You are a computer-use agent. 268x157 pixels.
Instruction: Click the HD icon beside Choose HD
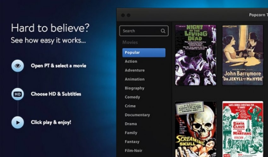(18, 94)
